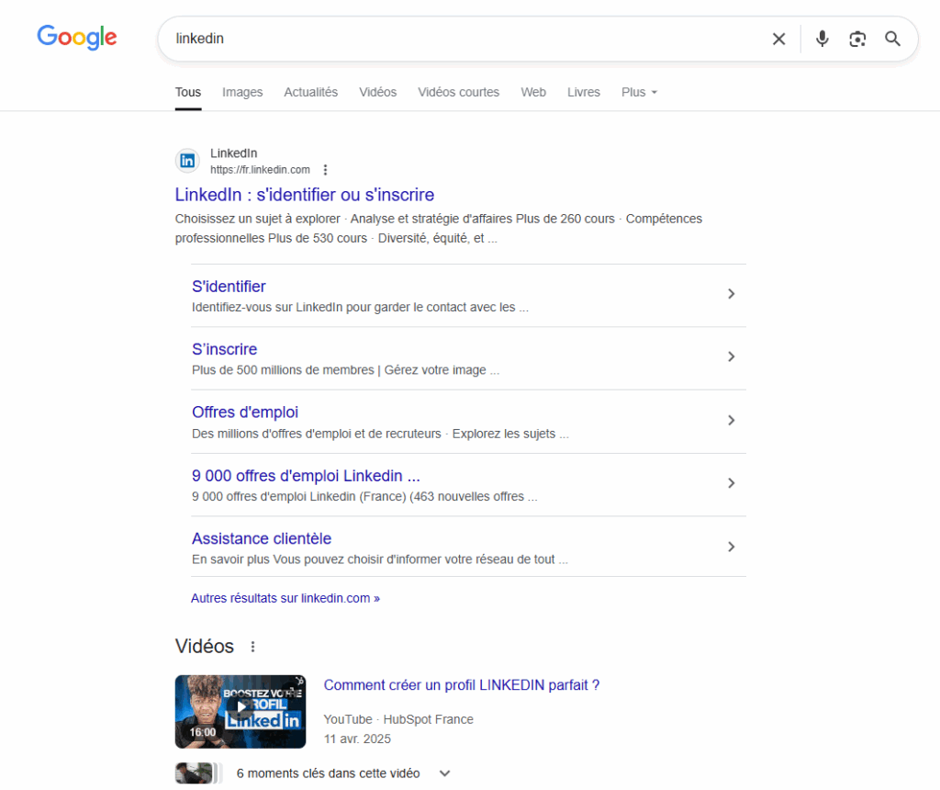
Task: Click the Google logo
Action: pyautogui.click(x=77, y=37)
